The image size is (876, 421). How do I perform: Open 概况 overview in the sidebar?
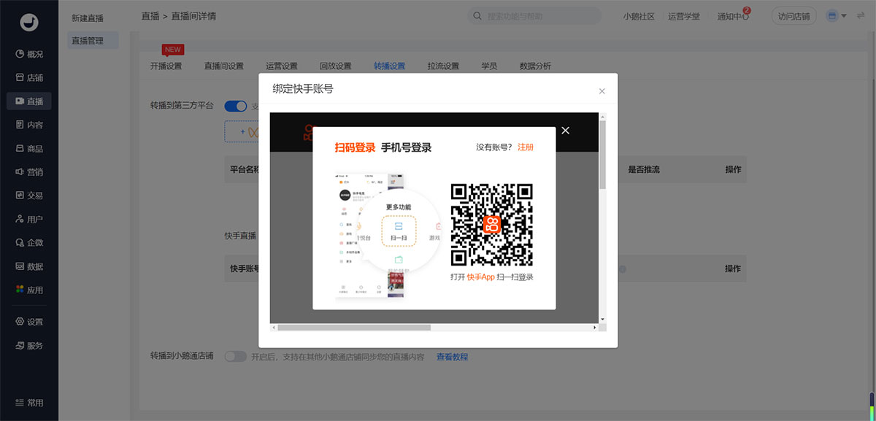click(x=29, y=54)
